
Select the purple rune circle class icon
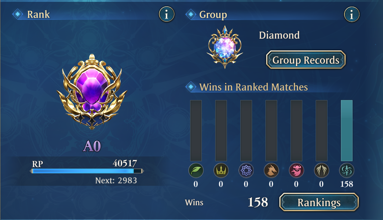point(246,170)
